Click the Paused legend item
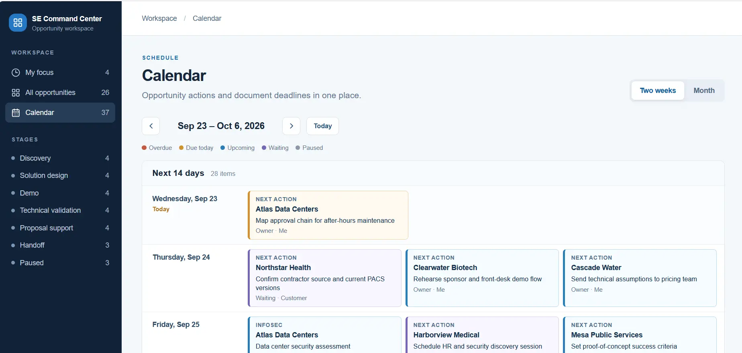 click(309, 148)
